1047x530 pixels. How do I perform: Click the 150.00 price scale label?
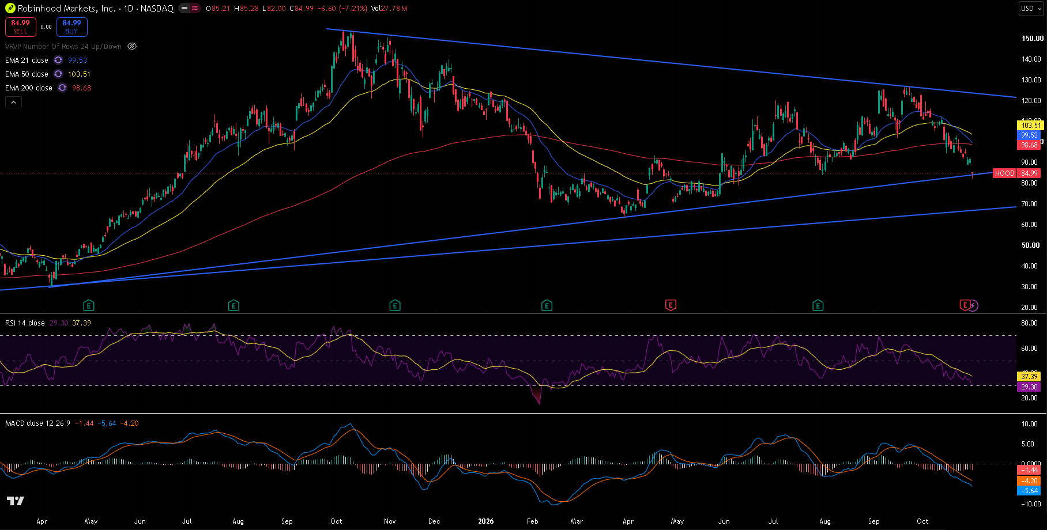[x=1033, y=39]
